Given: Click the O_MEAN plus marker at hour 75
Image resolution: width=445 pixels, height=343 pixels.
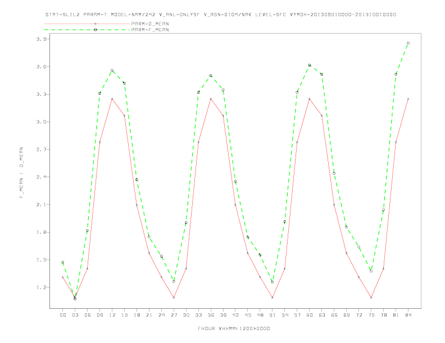Looking at the screenshot, I should coord(371,298).
